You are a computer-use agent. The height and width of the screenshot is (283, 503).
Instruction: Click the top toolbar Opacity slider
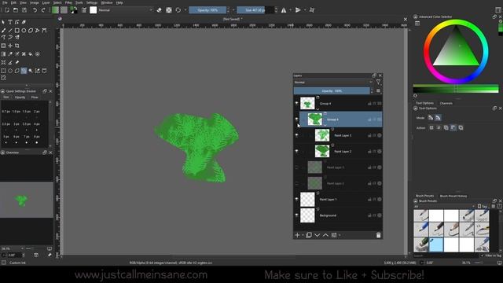207,10
